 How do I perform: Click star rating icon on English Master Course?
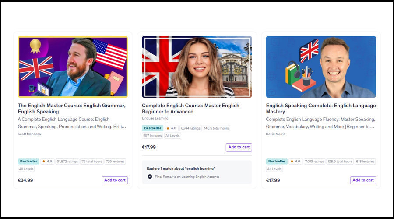point(44,162)
